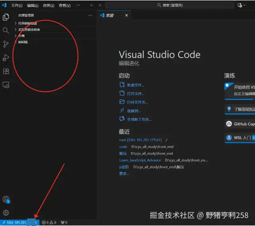
Task: Click the 资源管理器 panel title
Action: pyautogui.click(x=26, y=15)
